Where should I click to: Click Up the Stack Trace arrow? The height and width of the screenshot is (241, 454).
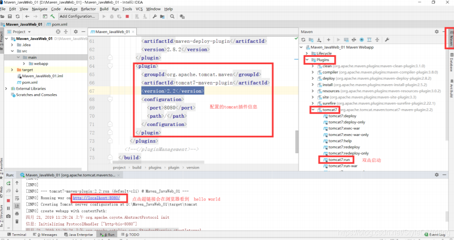point(17,183)
